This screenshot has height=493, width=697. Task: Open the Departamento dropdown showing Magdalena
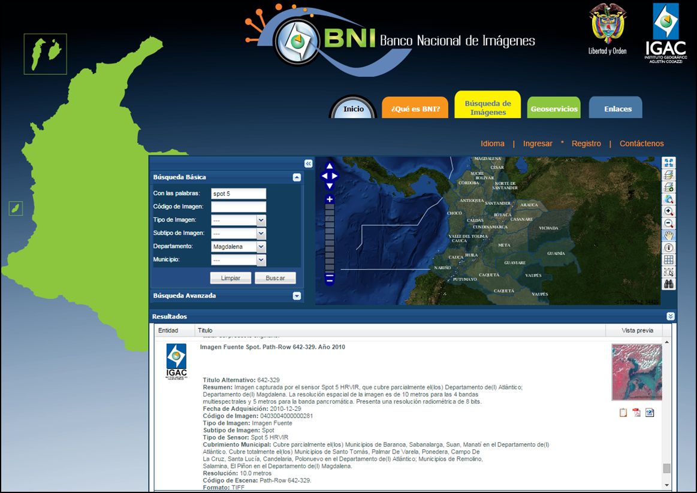click(x=261, y=247)
